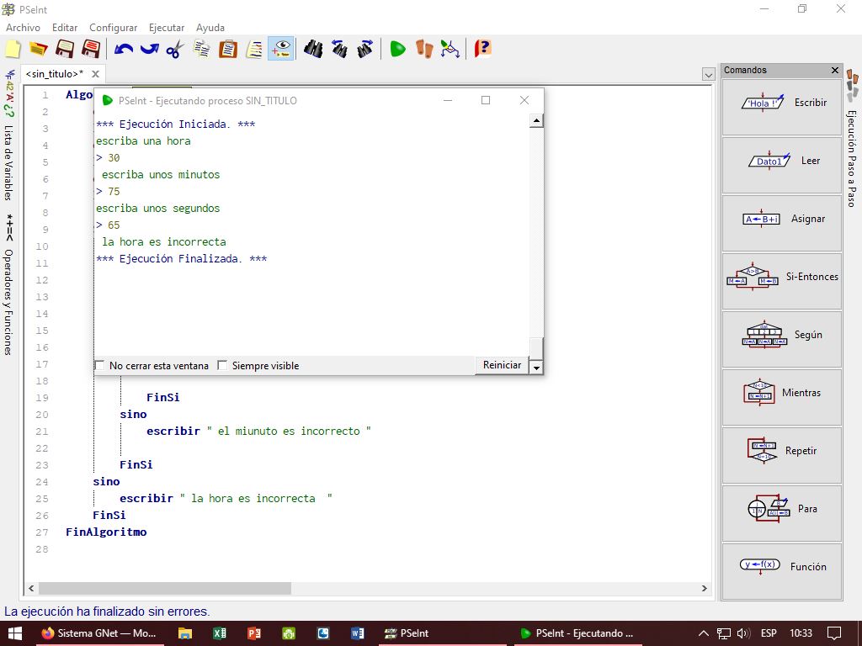
Task: Click the binoculars Find icon
Action: pos(313,49)
